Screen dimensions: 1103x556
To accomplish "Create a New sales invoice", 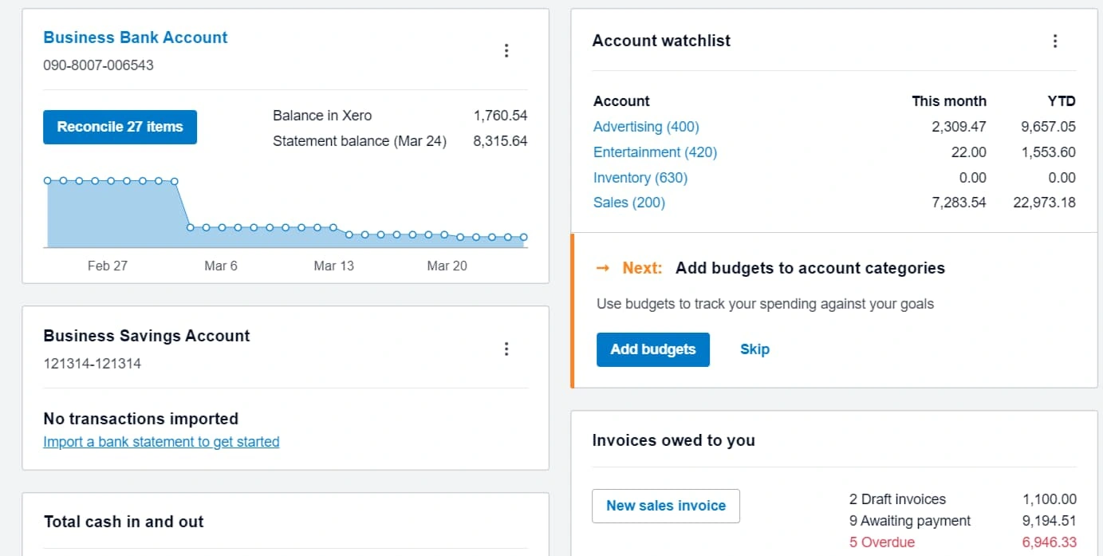I will pyautogui.click(x=666, y=506).
